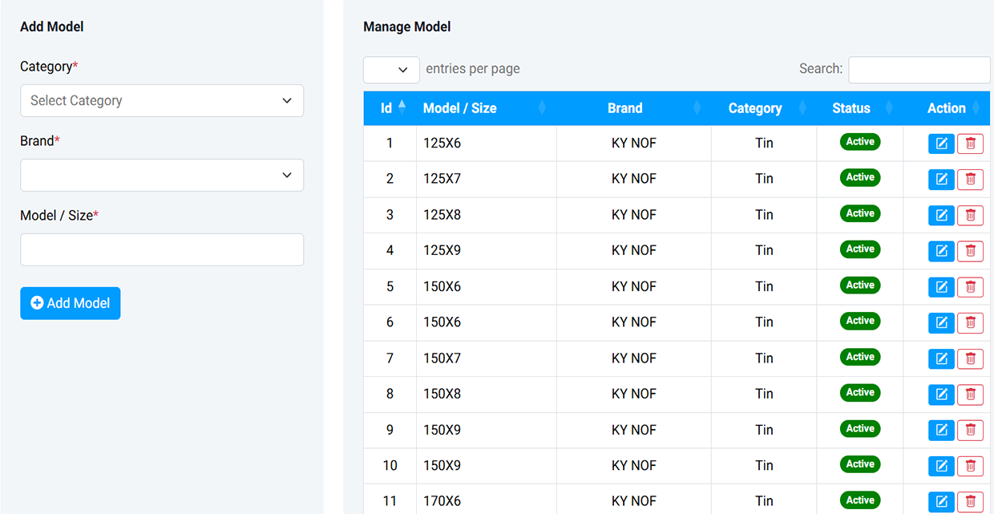This screenshot has width=994, height=514.
Task: Open the Select Category dropdown
Action: click(162, 100)
